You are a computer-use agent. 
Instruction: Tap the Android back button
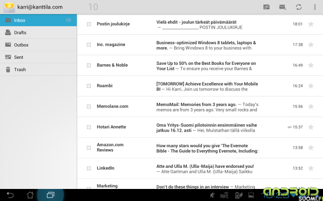(x=10, y=195)
